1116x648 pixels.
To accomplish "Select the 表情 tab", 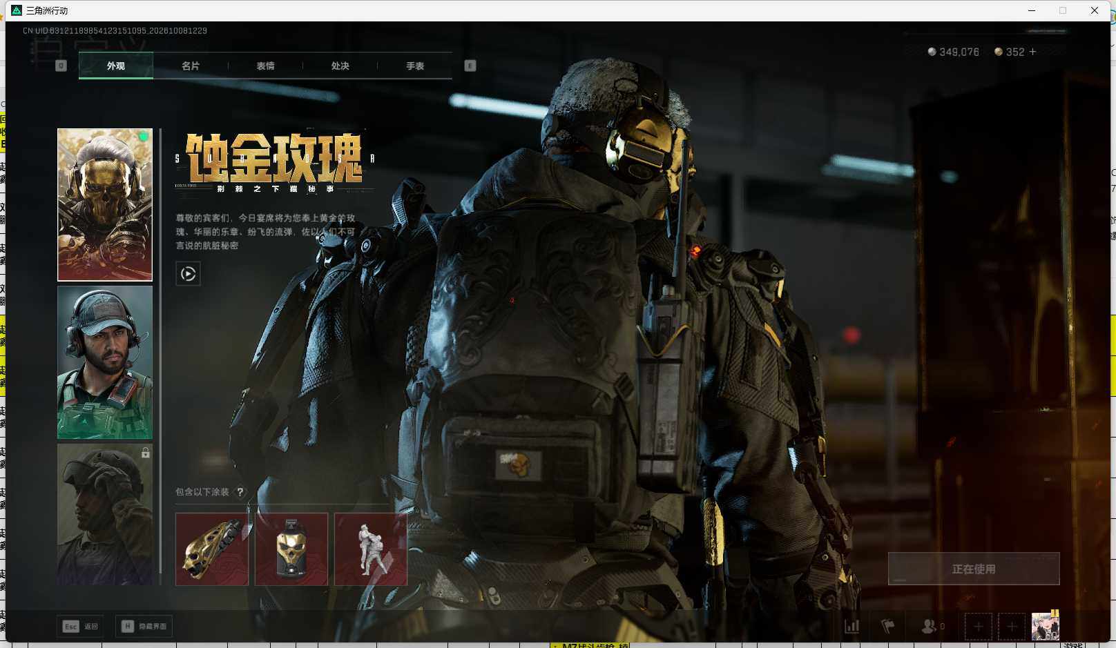I will [x=266, y=66].
